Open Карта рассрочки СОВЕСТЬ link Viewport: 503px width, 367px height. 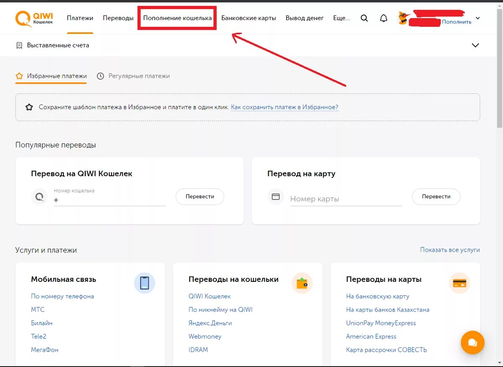(x=386, y=350)
